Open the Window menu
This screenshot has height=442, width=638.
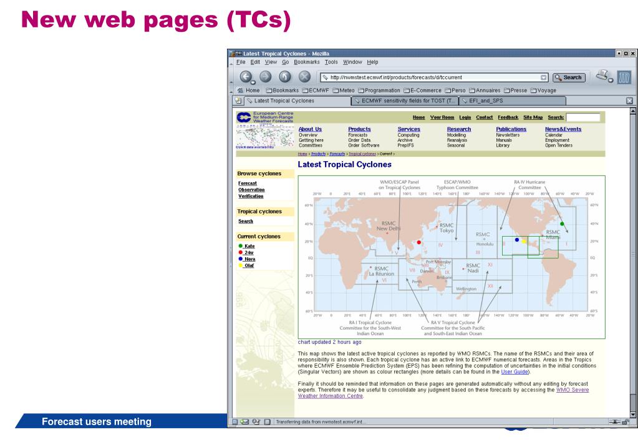tap(352, 62)
